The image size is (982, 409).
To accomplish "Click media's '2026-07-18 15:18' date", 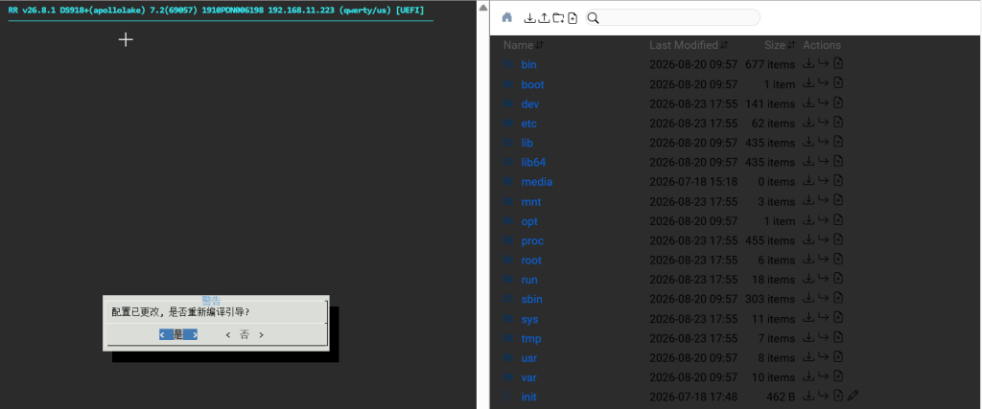I will click(x=693, y=182).
